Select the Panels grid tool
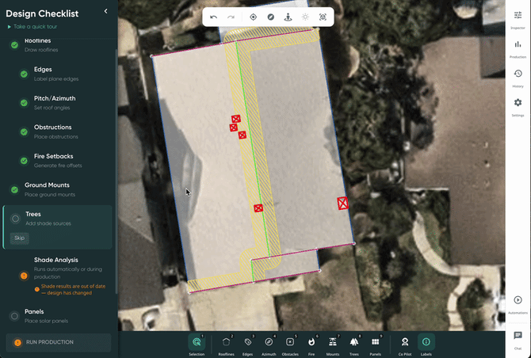531x358 pixels. [375, 345]
